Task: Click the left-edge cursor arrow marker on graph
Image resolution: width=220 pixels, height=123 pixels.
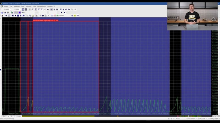Action: point(1,70)
